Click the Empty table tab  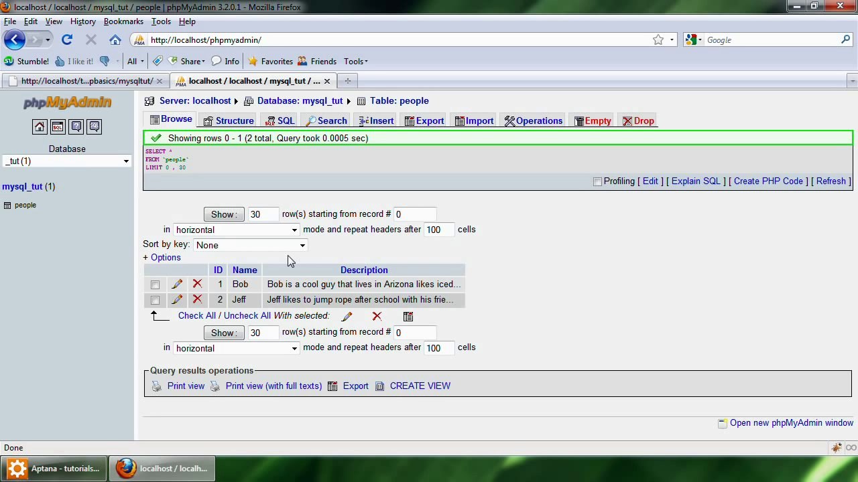coord(593,121)
